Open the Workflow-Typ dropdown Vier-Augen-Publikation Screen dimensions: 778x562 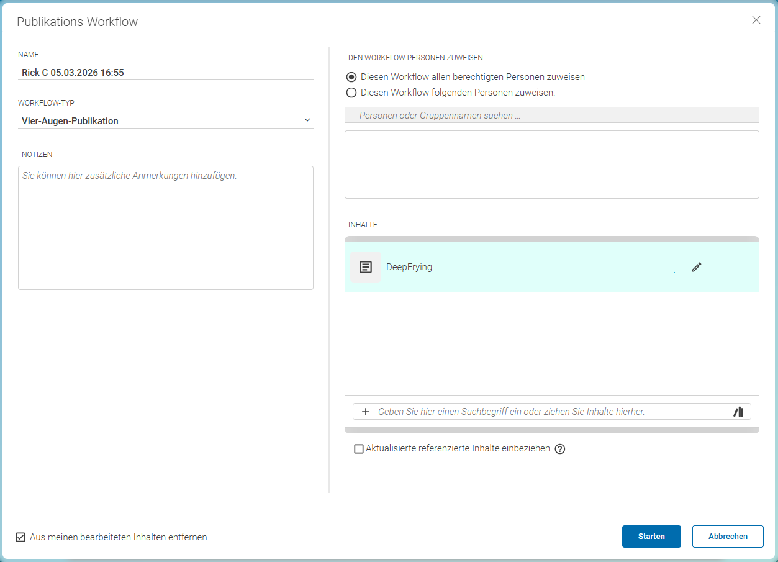coord(166,120)
